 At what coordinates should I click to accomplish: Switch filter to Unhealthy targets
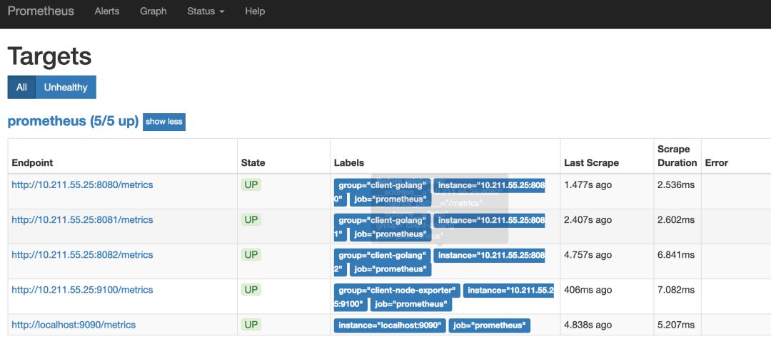66,88
